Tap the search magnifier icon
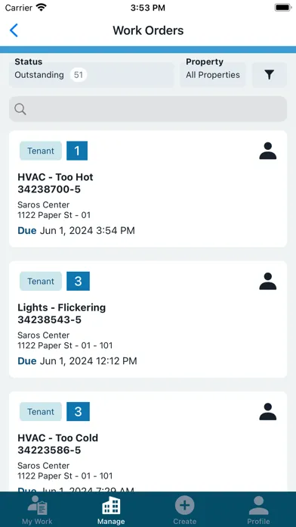 point(20,109)
